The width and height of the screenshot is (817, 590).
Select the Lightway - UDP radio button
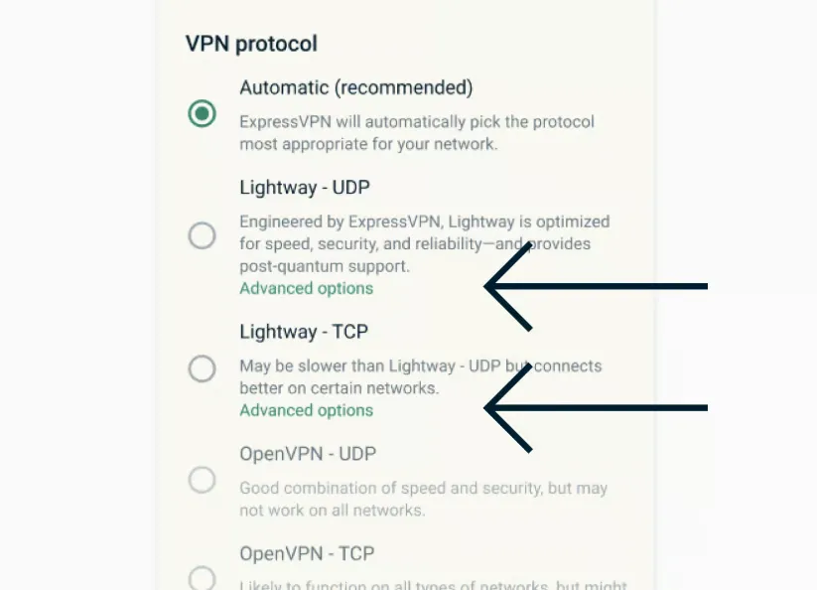[x=202, y=235]
